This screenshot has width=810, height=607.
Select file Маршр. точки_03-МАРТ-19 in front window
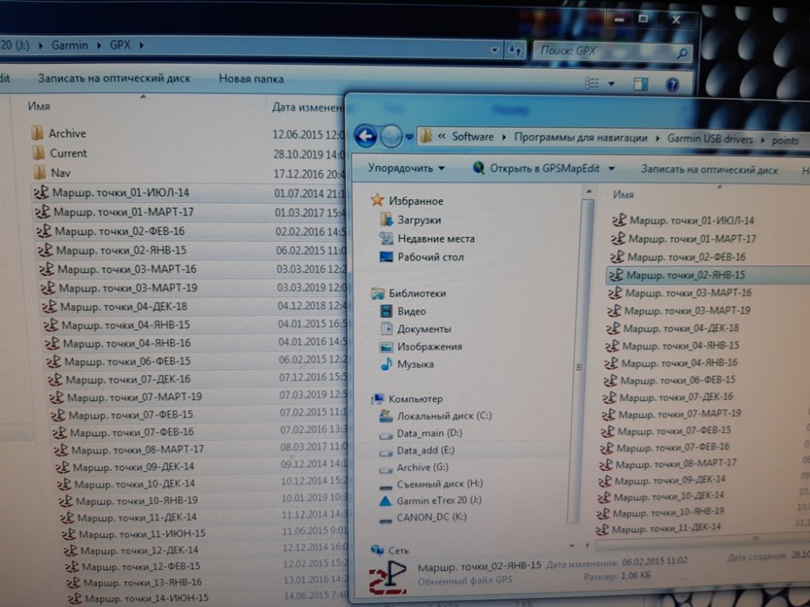[x=686, y=310]
